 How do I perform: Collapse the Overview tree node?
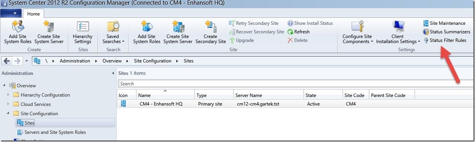(x=4, y=86)
